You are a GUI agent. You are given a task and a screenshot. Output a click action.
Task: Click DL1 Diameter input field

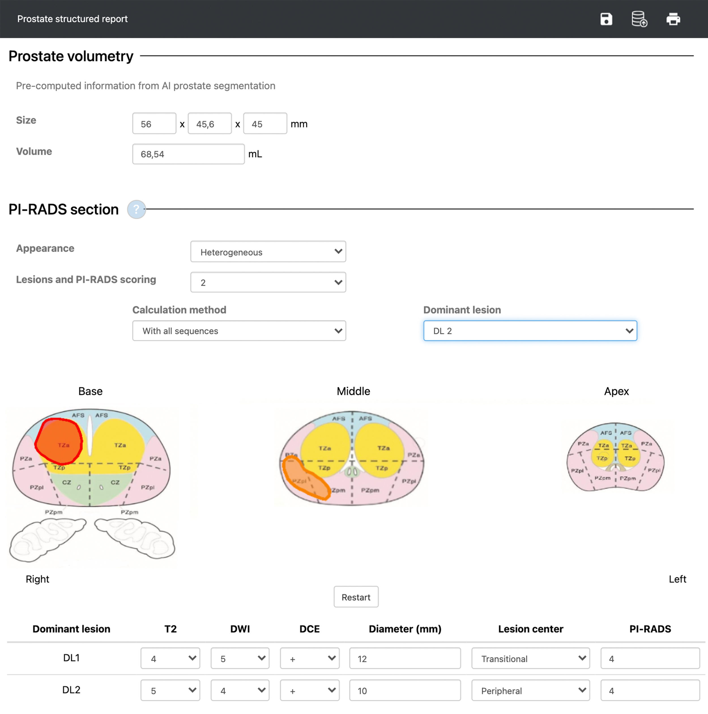pyautogui.click(x=405, y=658)
